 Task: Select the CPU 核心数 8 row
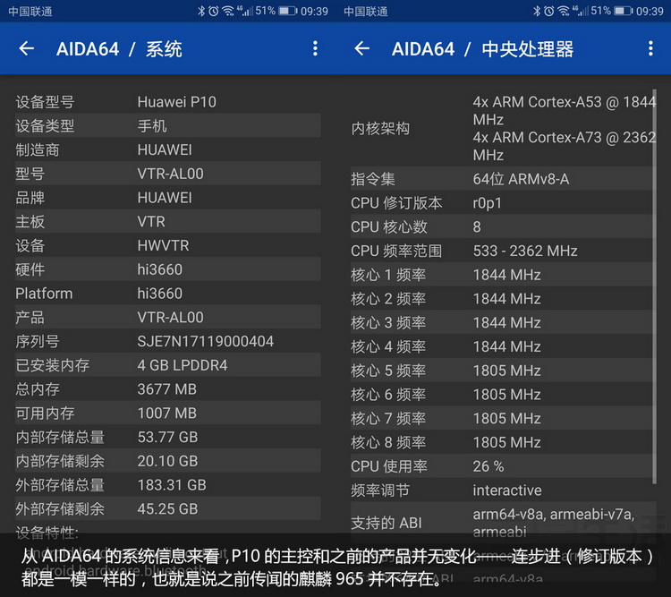pos(503,226)
